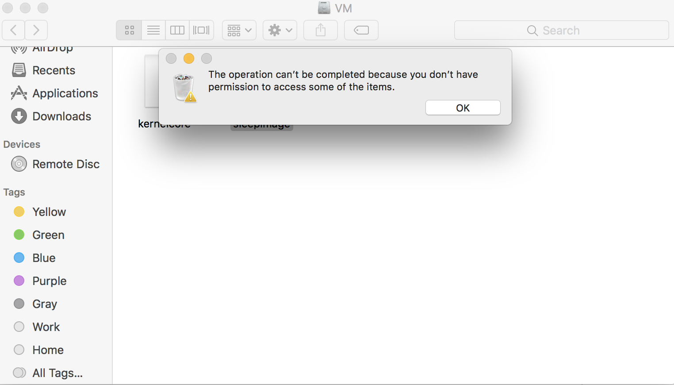Select the Green tag in the sidebar
This screenshot has width=674, height=385.
48,235
